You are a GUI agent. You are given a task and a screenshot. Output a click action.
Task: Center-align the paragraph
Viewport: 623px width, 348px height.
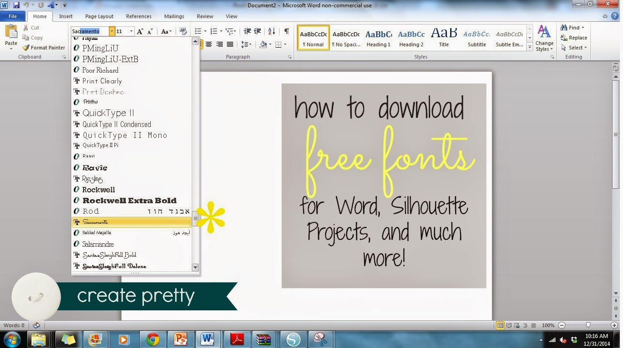(x=209, y=44)
